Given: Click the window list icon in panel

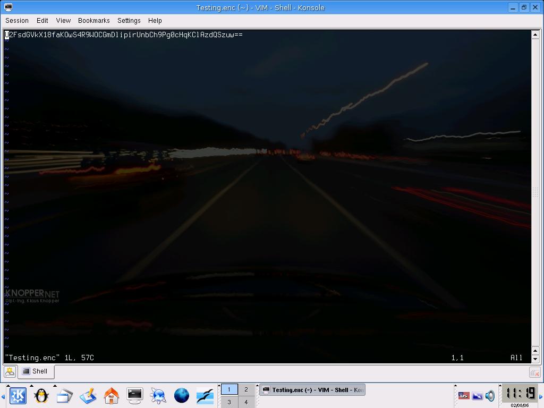Looking at the screenshot, I should pyautogui.click(x=64, y=395).
